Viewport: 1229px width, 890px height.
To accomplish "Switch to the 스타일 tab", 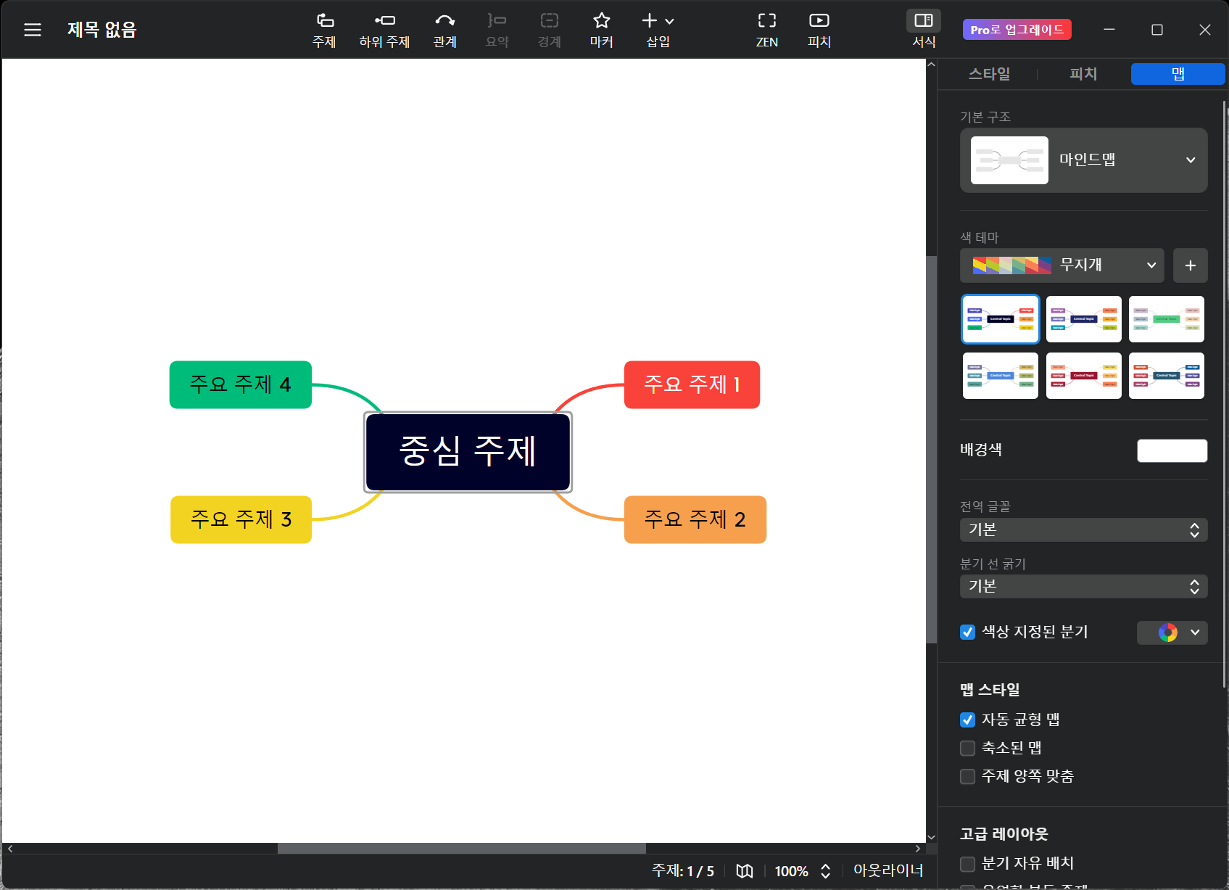I will click(x=989, y=74).
